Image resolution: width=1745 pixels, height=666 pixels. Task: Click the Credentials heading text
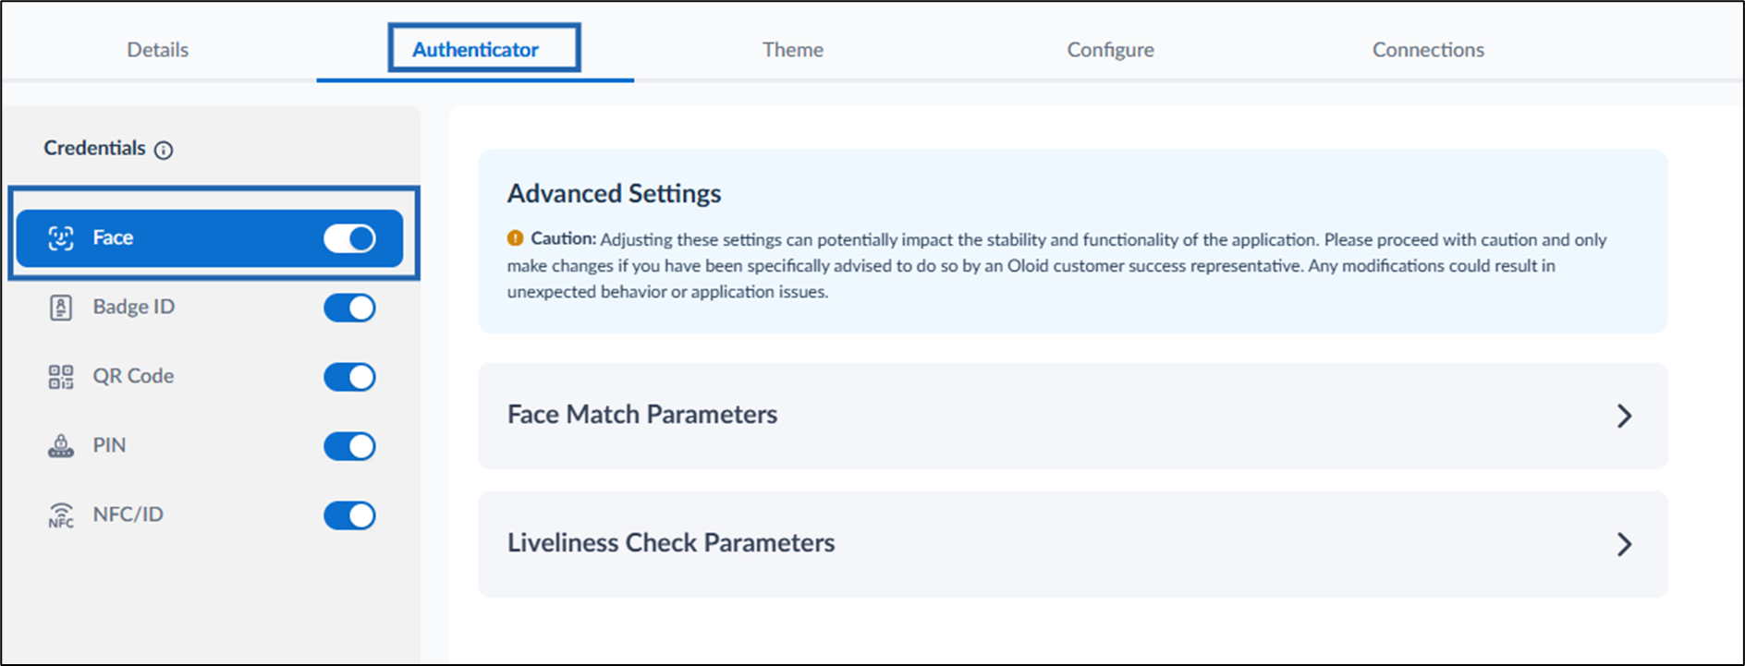94,148
